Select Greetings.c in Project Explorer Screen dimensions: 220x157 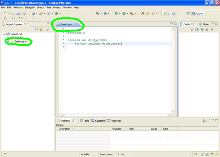point(21,41)
